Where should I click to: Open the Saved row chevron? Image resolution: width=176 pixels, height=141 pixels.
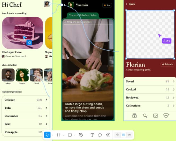point(174,81)
